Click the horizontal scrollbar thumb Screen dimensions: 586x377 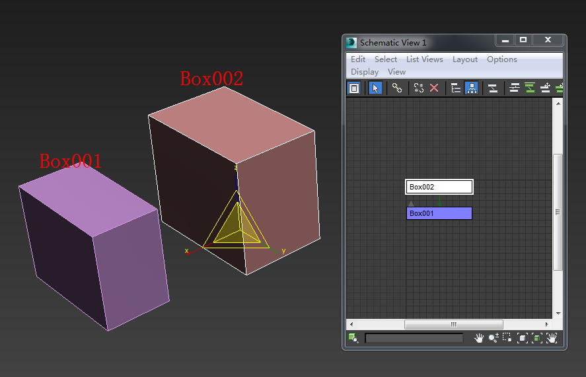pyautogui.click(x=454, y=324)
